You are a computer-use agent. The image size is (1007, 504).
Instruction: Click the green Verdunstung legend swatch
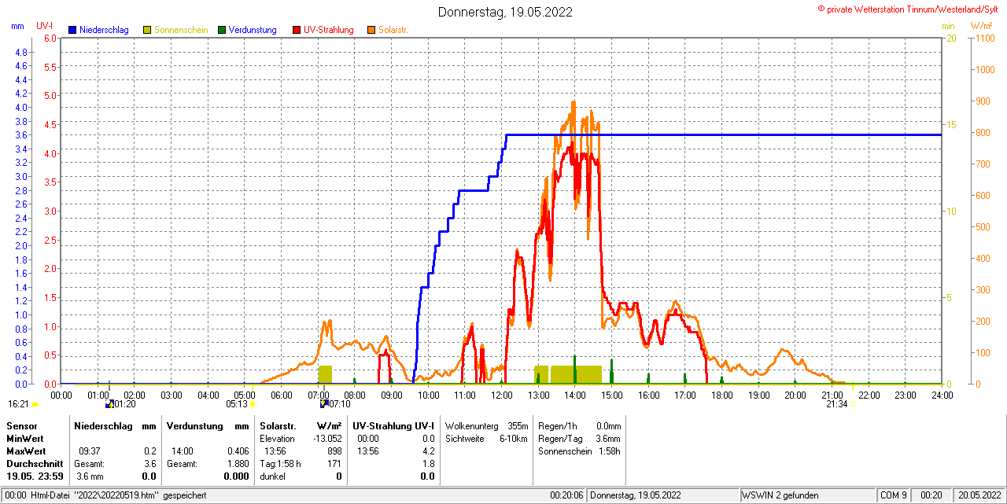click(x=222, y=30)
